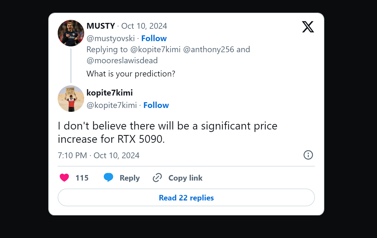377x238 pixels.
Task: Click the Reply text label
Action: click(129, 178)
